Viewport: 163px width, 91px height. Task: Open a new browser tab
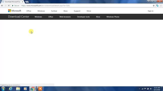27,2
